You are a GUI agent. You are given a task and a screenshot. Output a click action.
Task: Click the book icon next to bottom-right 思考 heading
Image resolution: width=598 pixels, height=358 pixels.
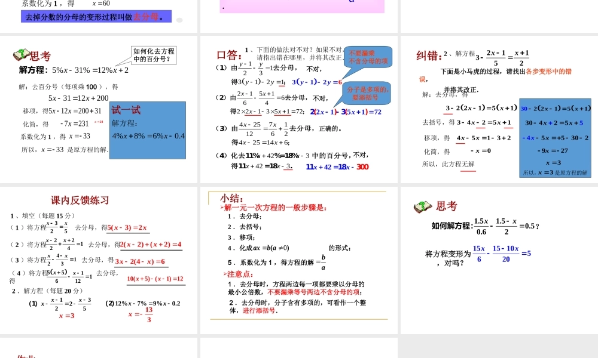[x=422, y=205]
